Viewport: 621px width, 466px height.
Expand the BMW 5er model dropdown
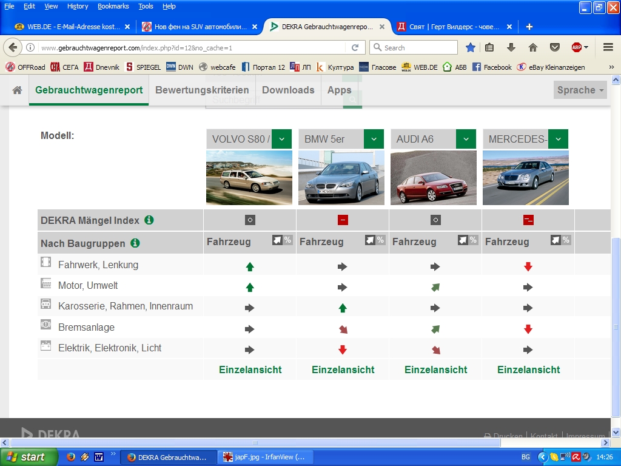tap(374, 139)
